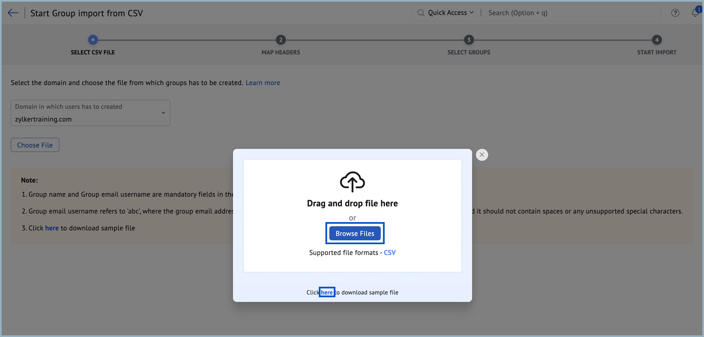Click the notifications bell icon
704x337 pixels.
point(695,13)
